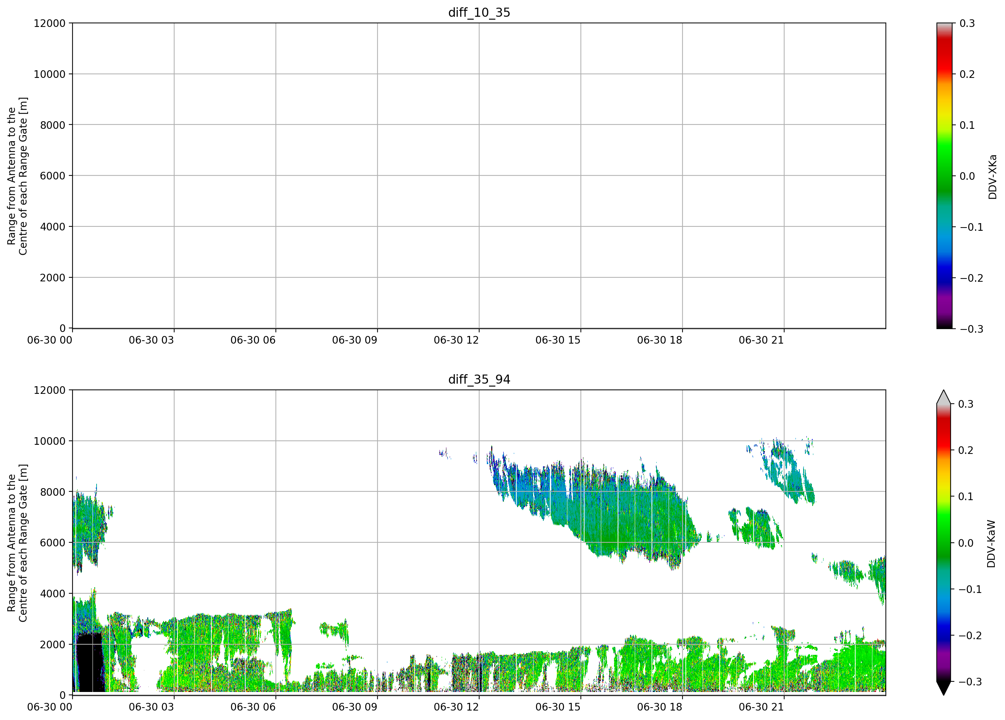Click the 0.0 tick on the DDV-XKa colorbar
The width and height of the screenshot is (1005, 720).
point(967,176)
